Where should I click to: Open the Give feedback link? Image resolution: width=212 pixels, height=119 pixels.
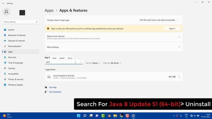pos(55,92)
